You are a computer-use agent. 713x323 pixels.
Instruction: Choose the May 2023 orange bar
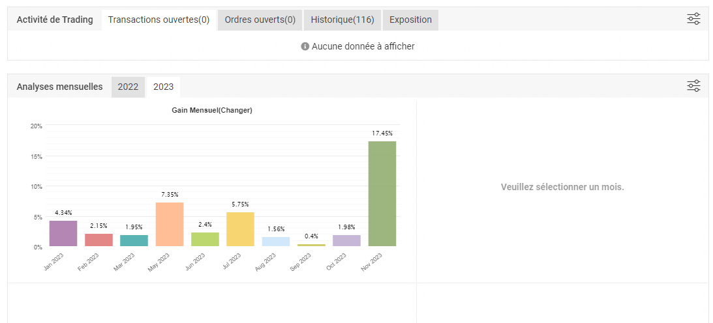point(170,224)
